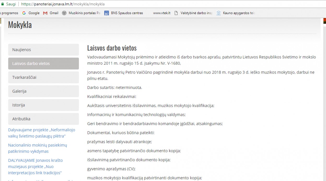Open Jonavos krašto muziejaus project link
This screenshot has height=181, width=326.
pyautogui.click(x=35, y=166)
